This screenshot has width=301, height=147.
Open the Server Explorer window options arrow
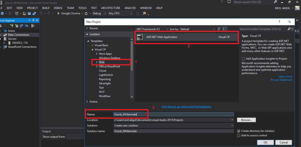[x=30, y=20]
